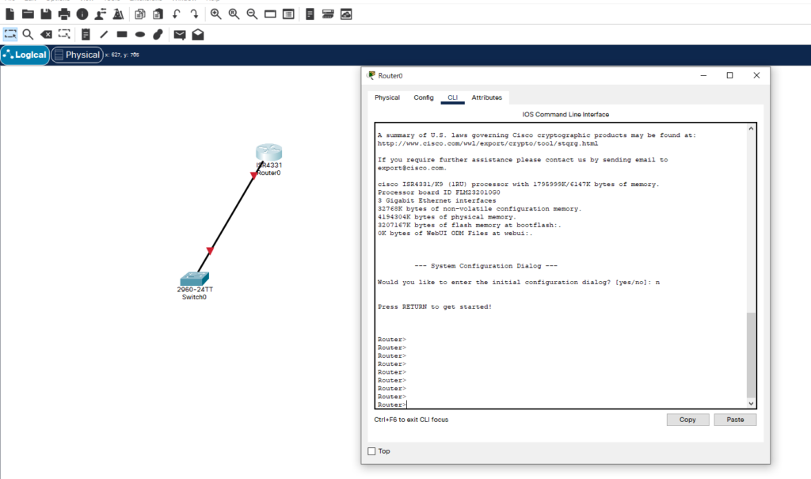Image resolution: width=811 pixels, height=479 pixels.
Task: Open the custom devices dialog icon
Action: tap(310, 14)
